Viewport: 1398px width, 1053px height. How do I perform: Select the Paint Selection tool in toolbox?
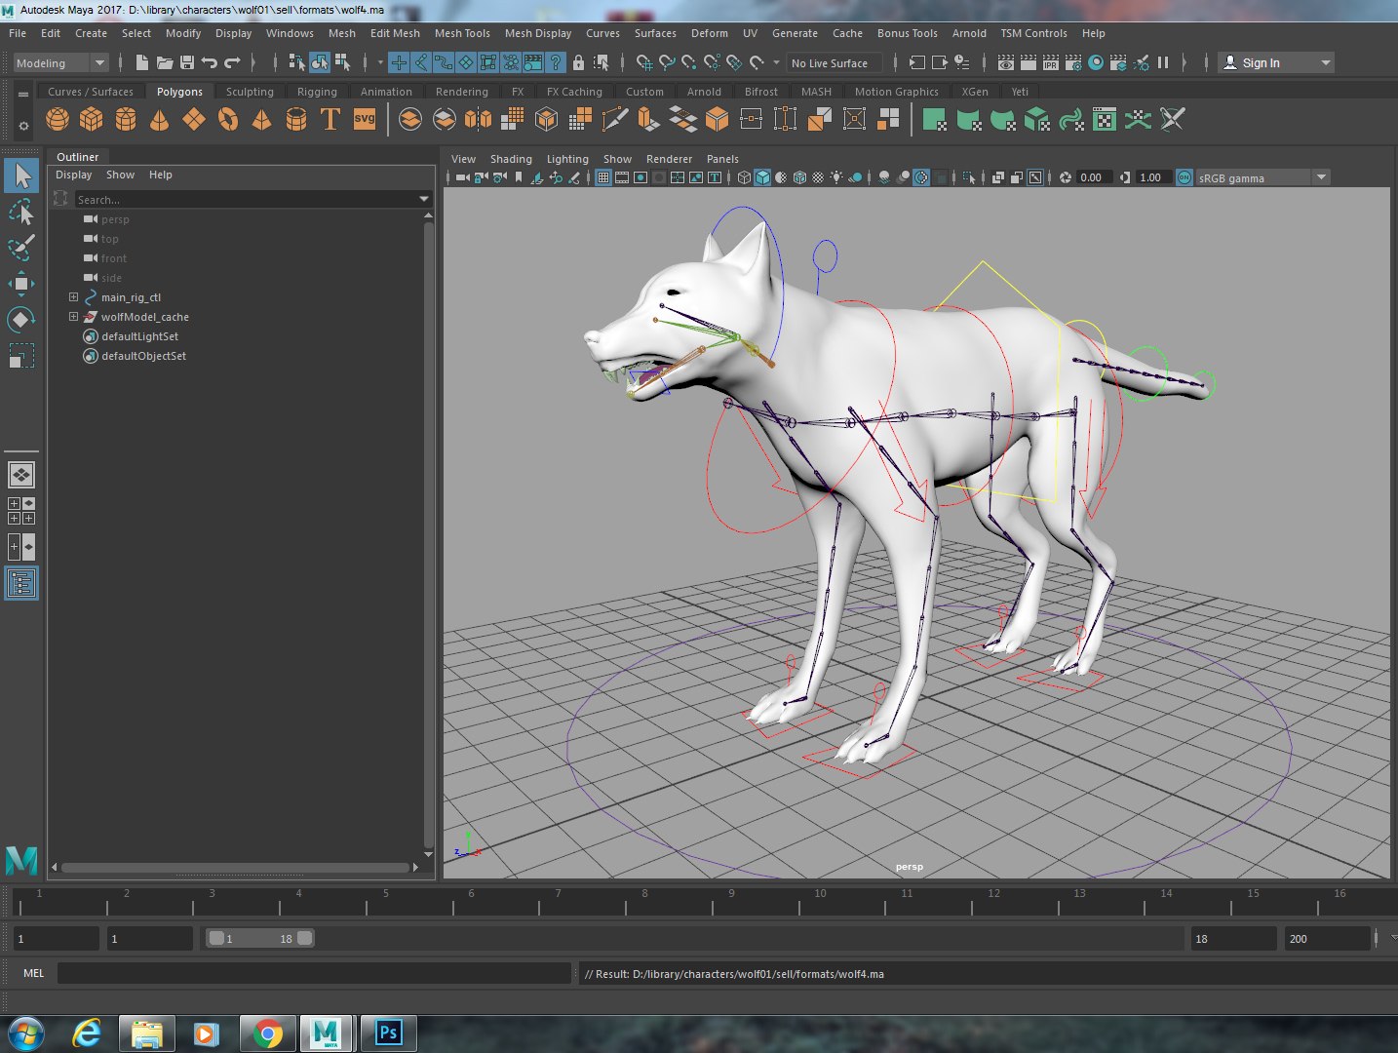21,248
